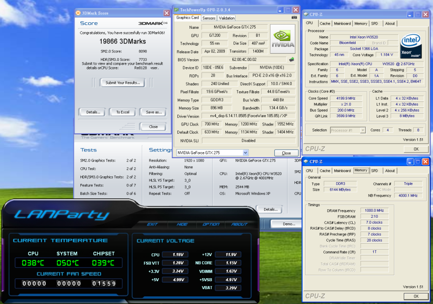The image size is (433, 304).
Task: Click the SYSTEM temperature reading 050°C
Action: pos(68,263)
